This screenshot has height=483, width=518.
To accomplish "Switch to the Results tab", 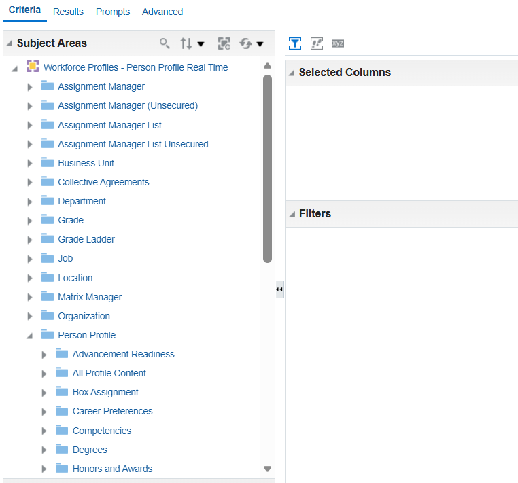I will coord(68,12).
